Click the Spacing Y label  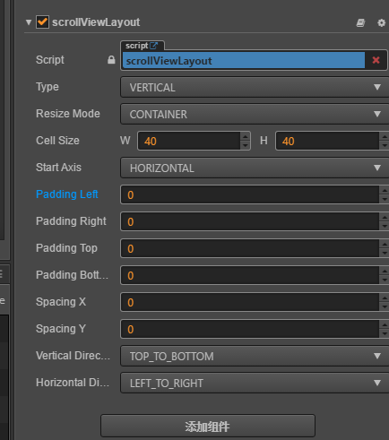pos(61,329)
